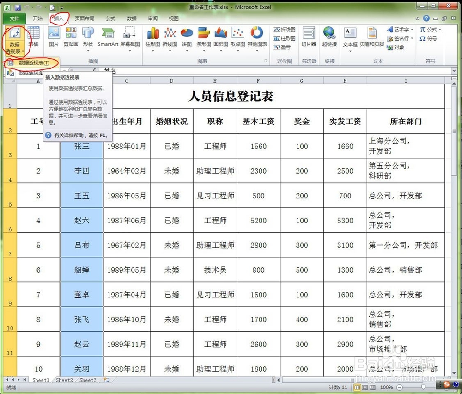Minimize the ribbon with the caret icon
This screenshot has width=462, height=394.
pos(418,18)
